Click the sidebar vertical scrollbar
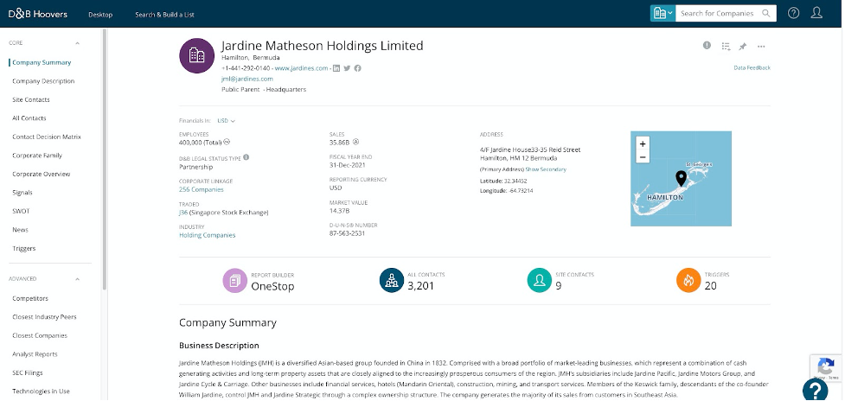Screen dimensions: 845x401 104,159
